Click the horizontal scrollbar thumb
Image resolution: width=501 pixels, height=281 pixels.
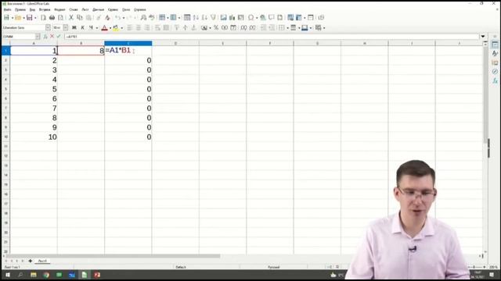pos(113,256)
